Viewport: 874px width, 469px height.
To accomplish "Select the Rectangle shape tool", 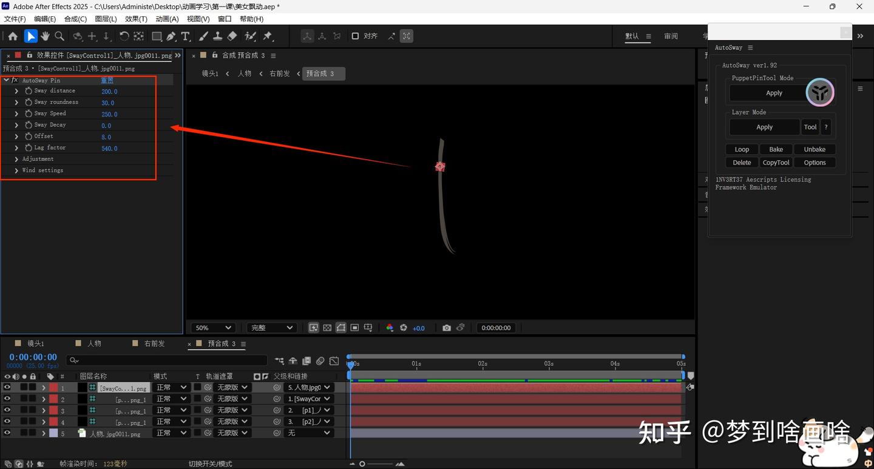I will [x=157, y=36].
